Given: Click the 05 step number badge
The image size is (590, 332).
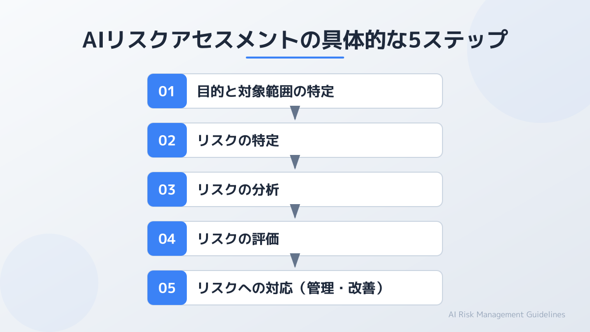Looking at the screenshot, I should point(167,288).
